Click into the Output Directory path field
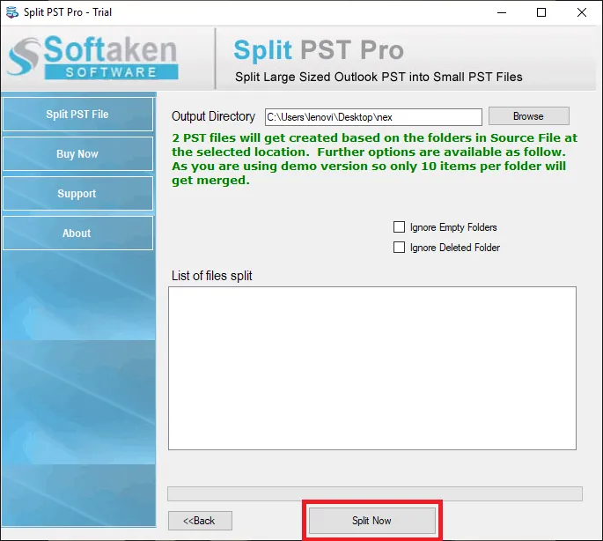 pos(373,117)
